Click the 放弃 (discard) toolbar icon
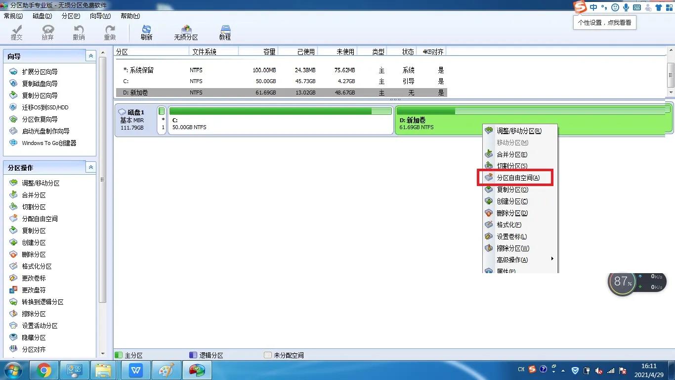This screenshot has width=675, height=380. [x=47, y=33]
